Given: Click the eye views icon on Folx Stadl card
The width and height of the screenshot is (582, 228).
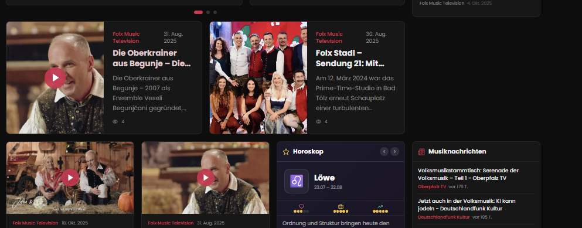Looking at the screenshot, I should tap(318, 121).
